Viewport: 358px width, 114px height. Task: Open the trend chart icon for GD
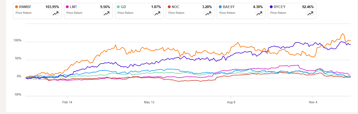coord(157,14)
